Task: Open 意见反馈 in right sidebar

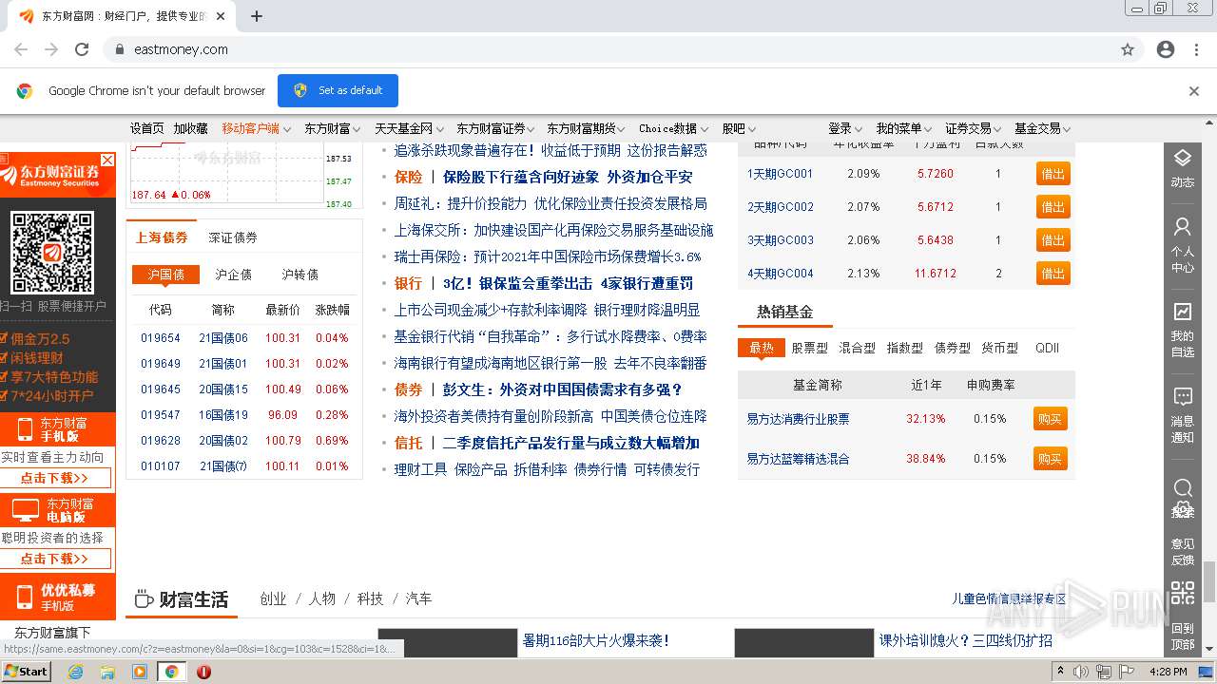Action: pyautogui.click(x=1182, y=552)
